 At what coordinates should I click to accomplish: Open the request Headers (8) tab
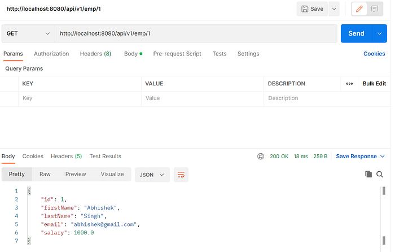click(95, 54)
